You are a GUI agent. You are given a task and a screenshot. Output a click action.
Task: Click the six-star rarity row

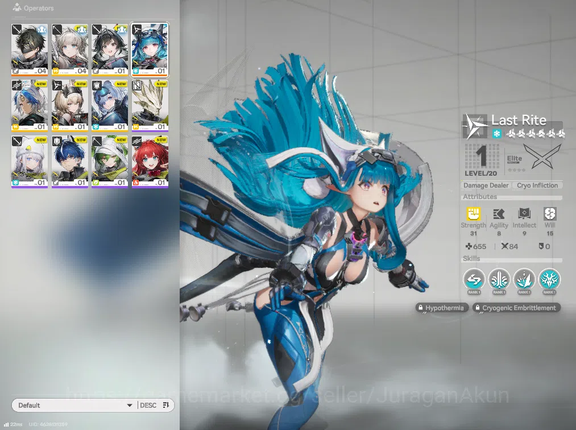coord(535,134)
